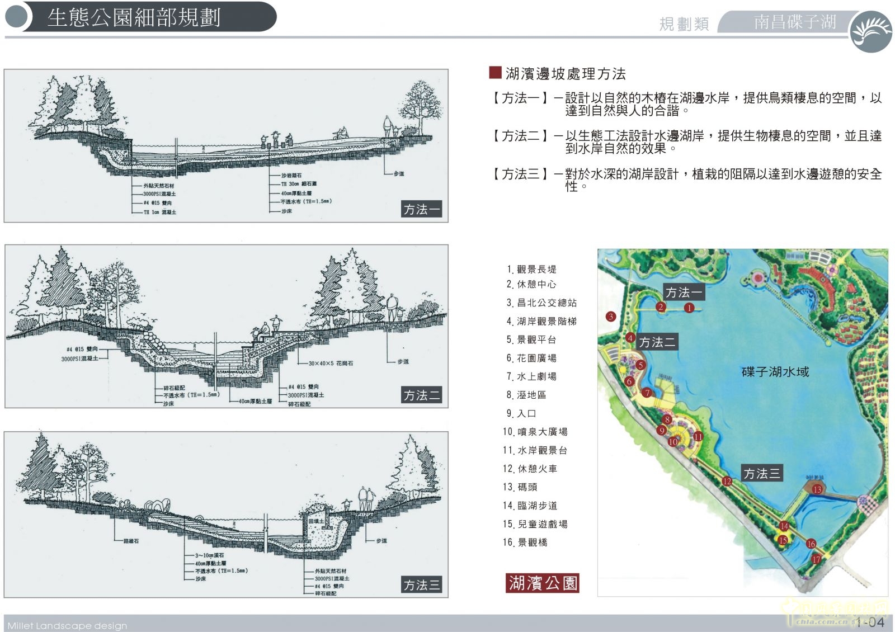Click map marker 13 at the pier

click(x=817, y=489)
